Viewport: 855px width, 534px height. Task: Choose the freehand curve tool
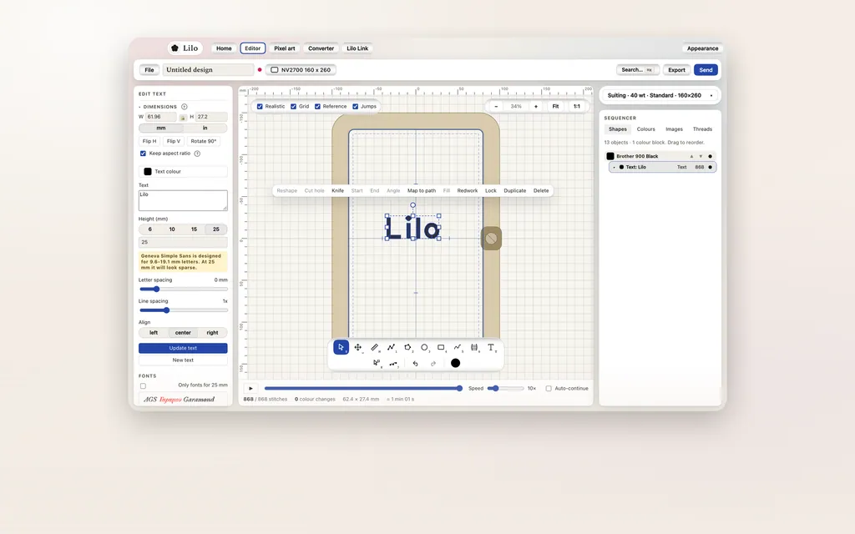458,347
